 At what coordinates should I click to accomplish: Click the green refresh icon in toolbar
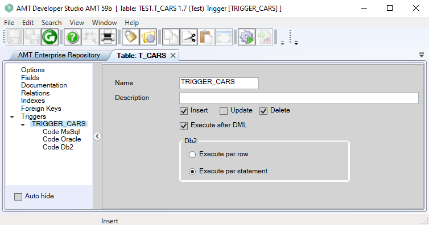click(x=50, y=37)
